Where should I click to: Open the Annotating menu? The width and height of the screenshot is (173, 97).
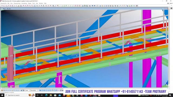(24, 3)
